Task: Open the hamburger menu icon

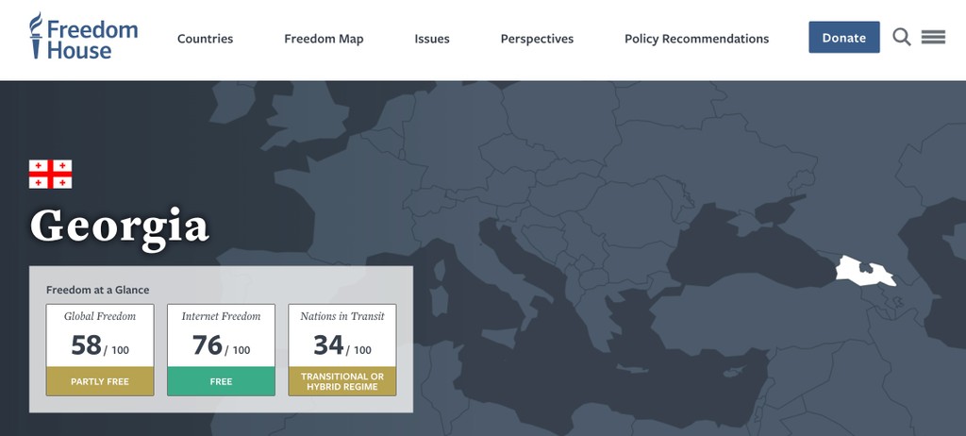Action: coord(933,37)
